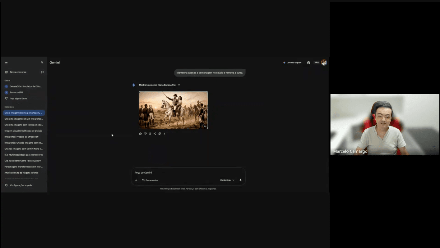Open the FarmacoGEM gem
This screenshot has height=248, width=440.
pyautogui.click(x=16, y=92)
